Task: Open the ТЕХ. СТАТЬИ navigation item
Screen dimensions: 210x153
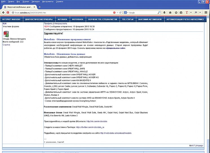Action: 128,19
